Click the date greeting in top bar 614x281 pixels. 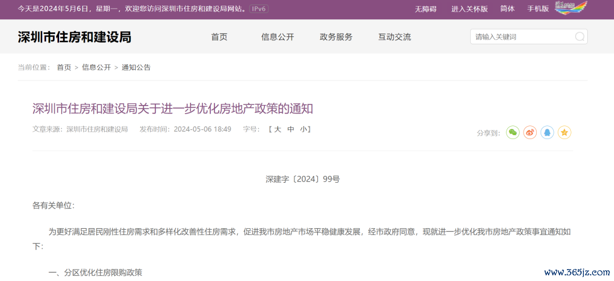pos(132,9)
